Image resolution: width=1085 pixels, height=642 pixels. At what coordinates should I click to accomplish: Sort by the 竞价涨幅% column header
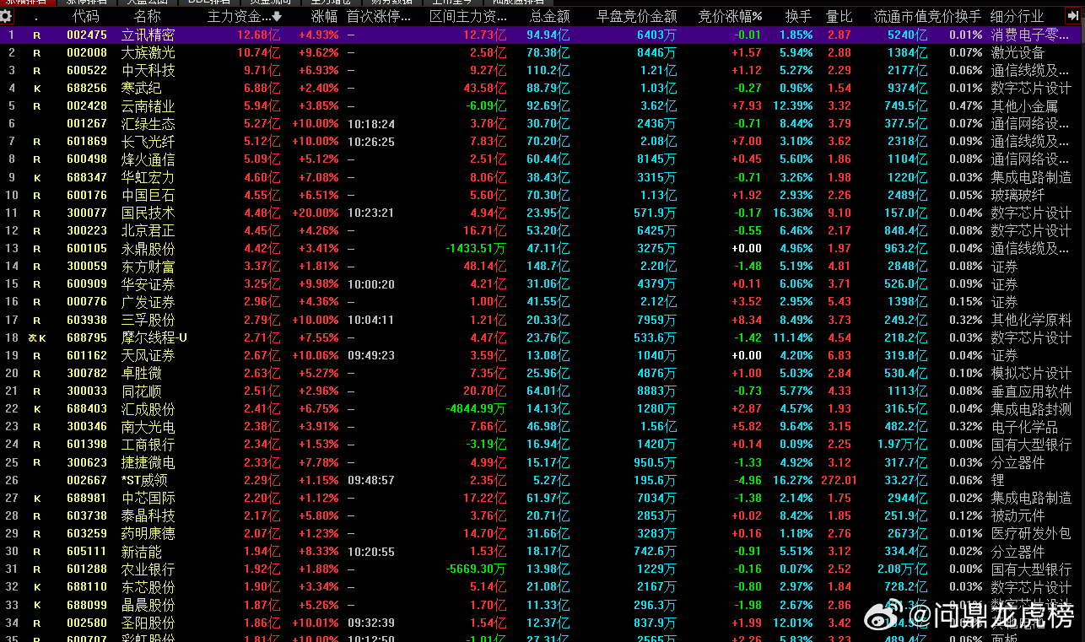point(730,16)
